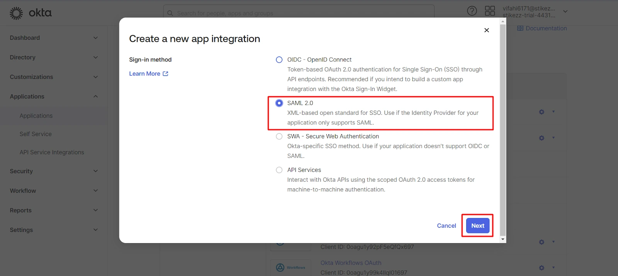
Task: Collapse the Applications menu chevron
Action: pyautogui.click(x=95, y=96)
